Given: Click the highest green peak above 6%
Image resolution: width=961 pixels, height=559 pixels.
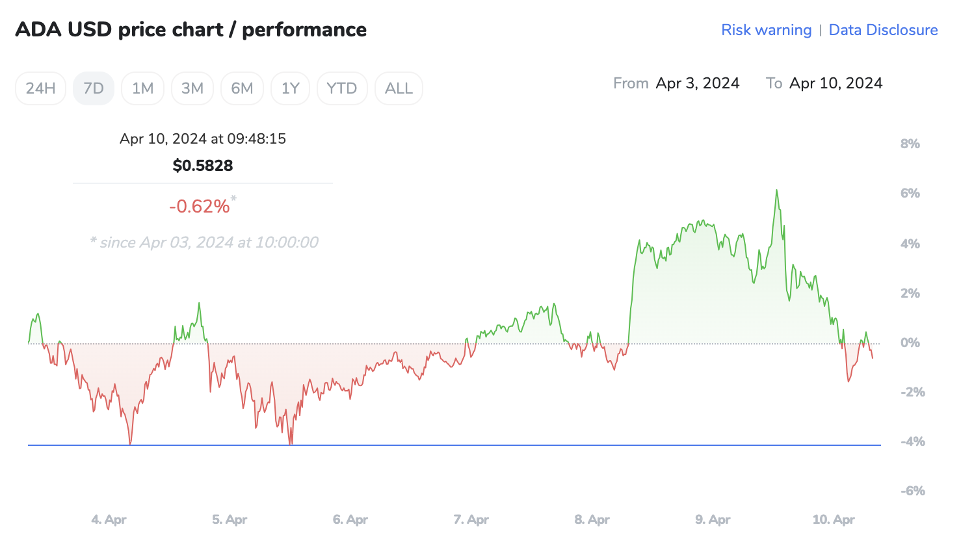Looking at the screenshot, I should (776, 191).
